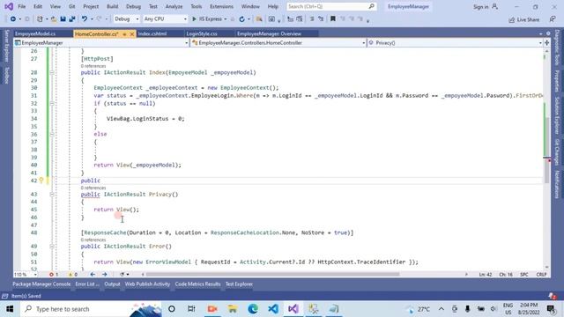
Task: Open the Debug configuration dropdown
Action: 126,18
